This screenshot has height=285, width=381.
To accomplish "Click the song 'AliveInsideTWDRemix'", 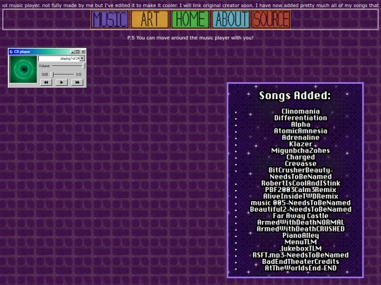I will click(x=301, y=196).
